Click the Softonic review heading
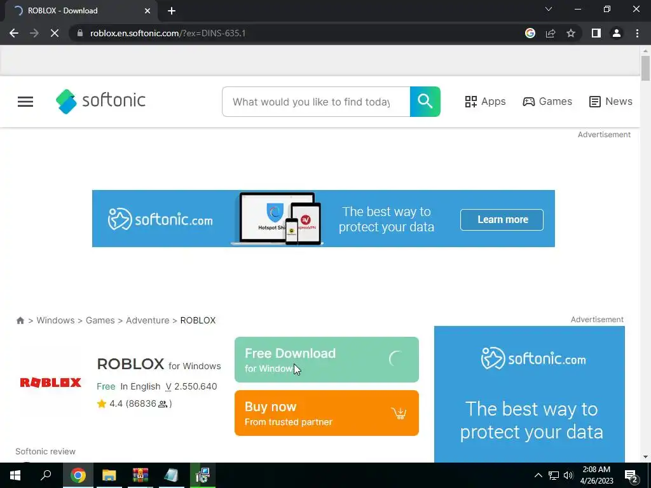This screenshot has width=651, height=488. tap(46, 451)
